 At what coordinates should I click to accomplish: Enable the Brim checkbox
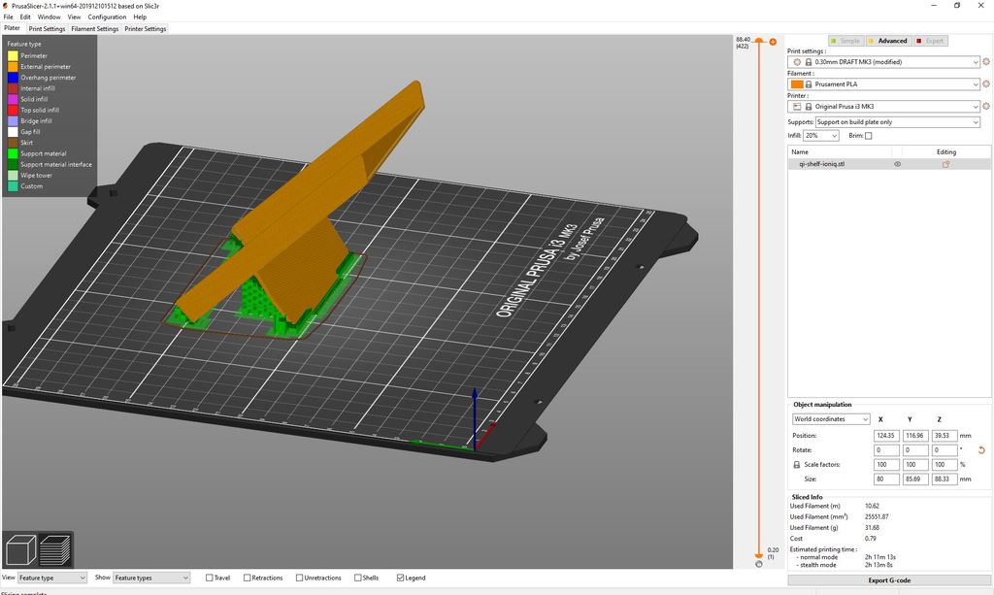(x=869, y=136)
